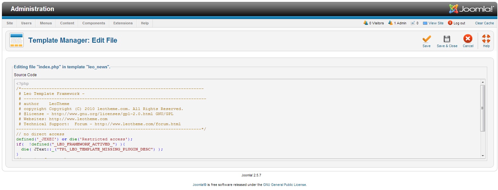Click the 'Template Manager: Edit File' heading
The image size is (498, 190).
pyautogui.click(x=73, y=40)
